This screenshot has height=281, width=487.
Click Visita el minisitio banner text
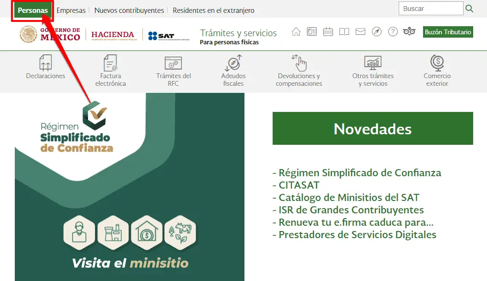[x=130, y=263]
